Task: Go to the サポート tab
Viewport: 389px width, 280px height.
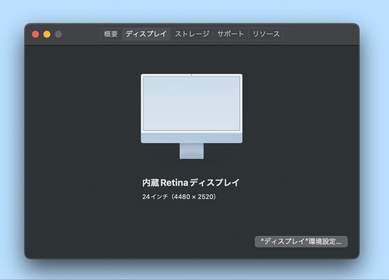Action: pos(231,34)
